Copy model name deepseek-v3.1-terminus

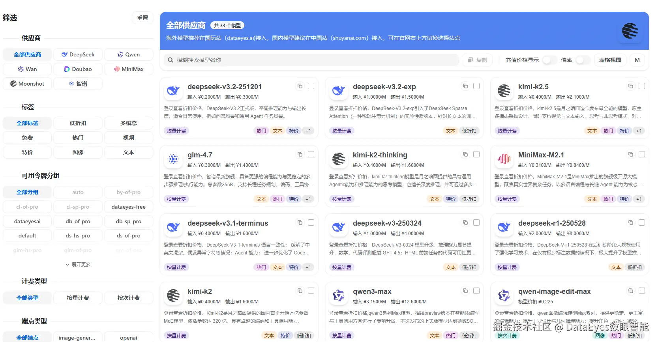click(300, 222)
